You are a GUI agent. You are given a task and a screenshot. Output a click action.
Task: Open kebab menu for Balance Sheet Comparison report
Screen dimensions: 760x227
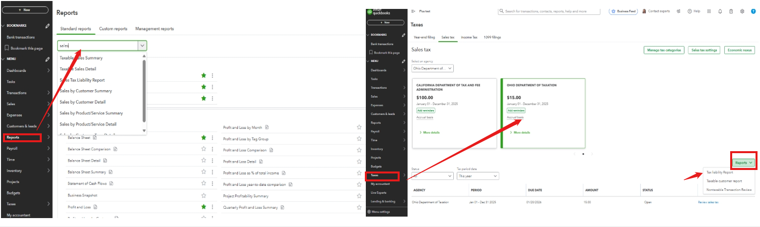pos(212,149)
